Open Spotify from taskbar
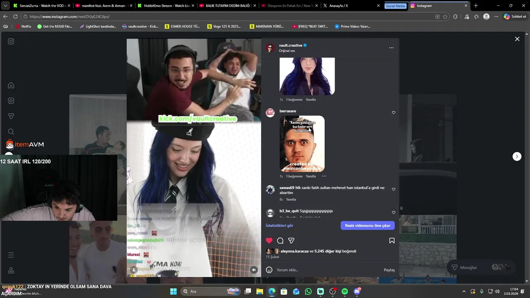This screenshot has height=298, width=530. coord(344,291)
